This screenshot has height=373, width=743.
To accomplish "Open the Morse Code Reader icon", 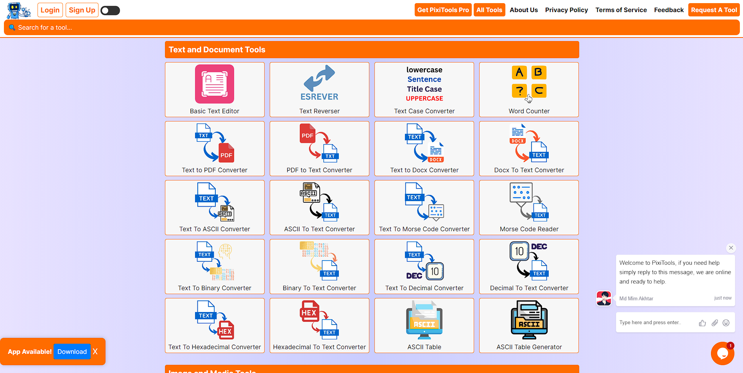I will [529, 202].
